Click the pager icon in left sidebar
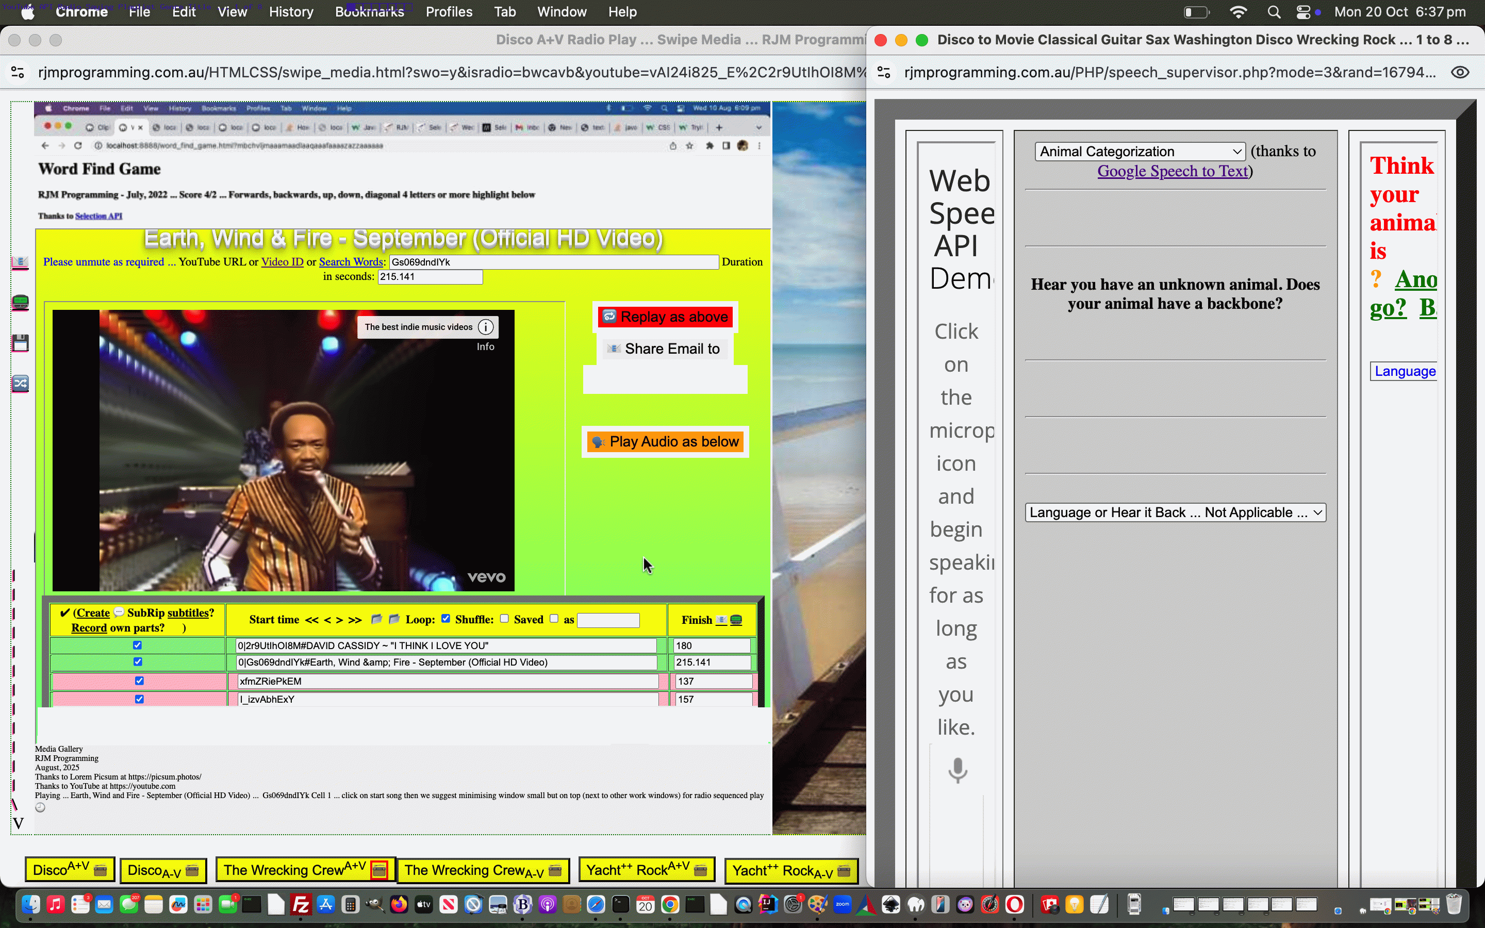This screenshot has width=1485, height=928. tap(20, 303)
